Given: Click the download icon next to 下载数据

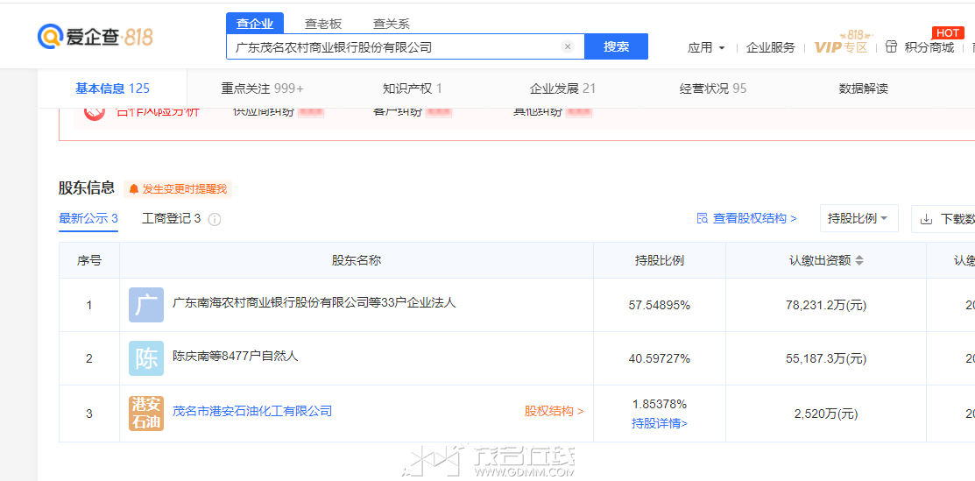Looking at the screenshot, I should (x=927, y=219).
